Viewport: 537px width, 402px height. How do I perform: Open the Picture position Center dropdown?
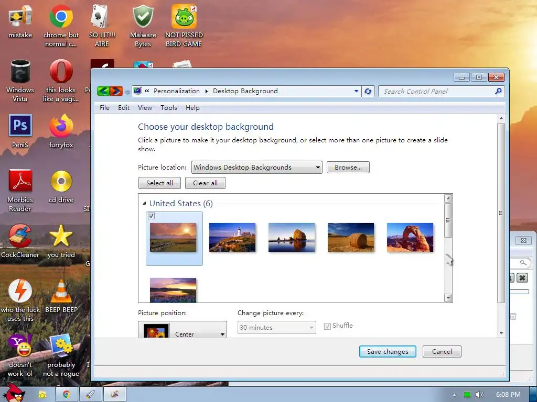182,330
